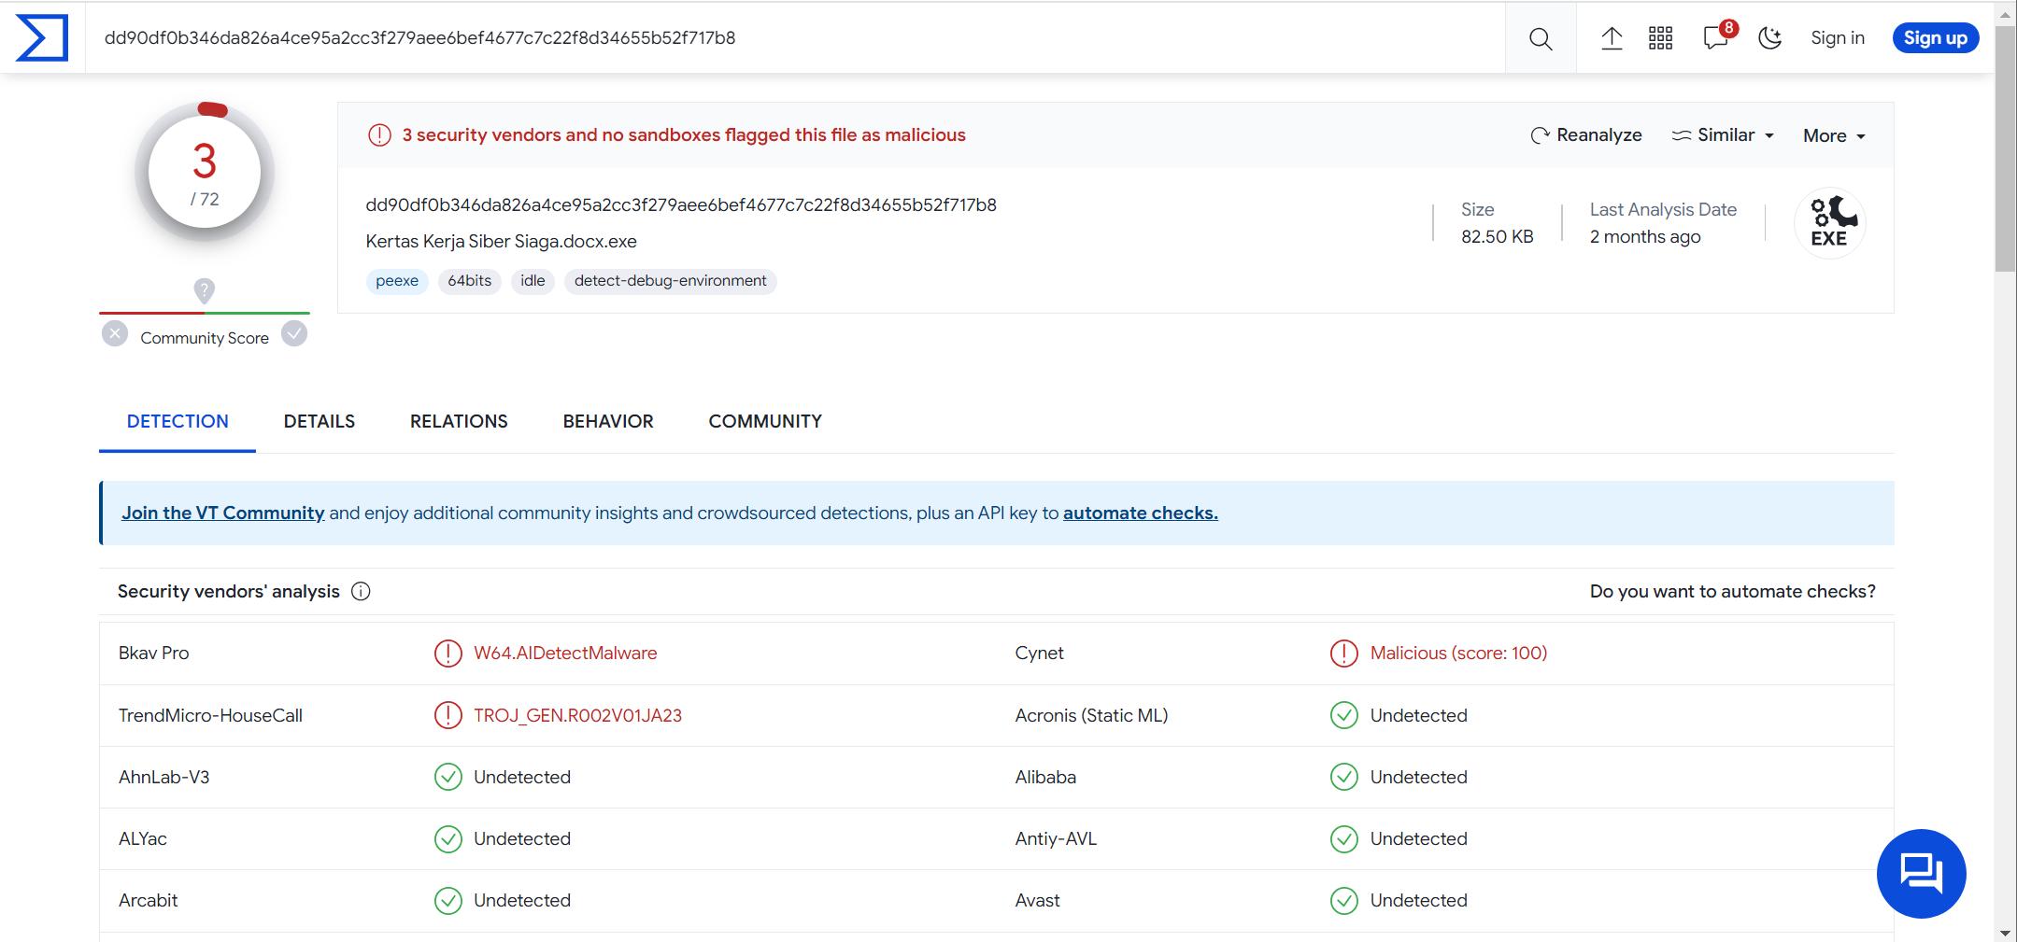Click Do you want to automate checks?
The height and width of the screenshot is (942, 2017).
[x=1732, y=591]
